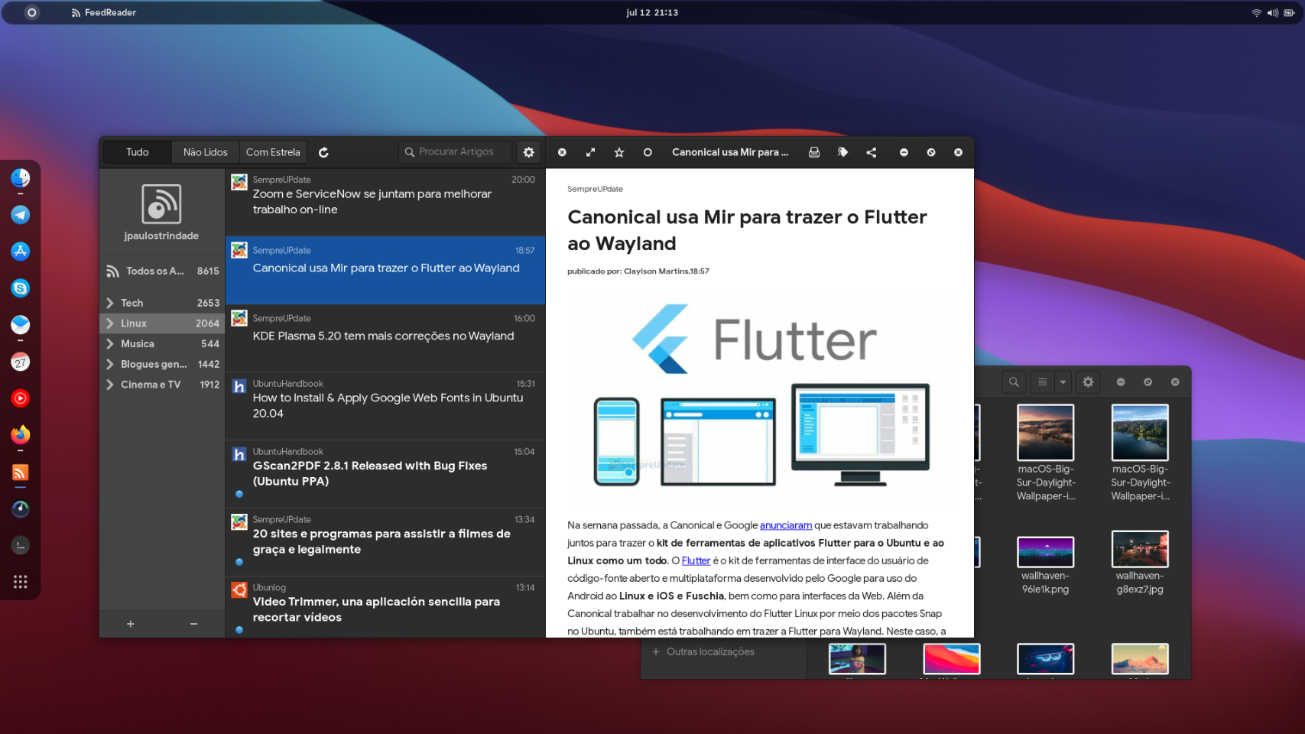Switch to the Com Estrela tab
This screenshot has height=734, width=1305.
click(x=273, y=152)
